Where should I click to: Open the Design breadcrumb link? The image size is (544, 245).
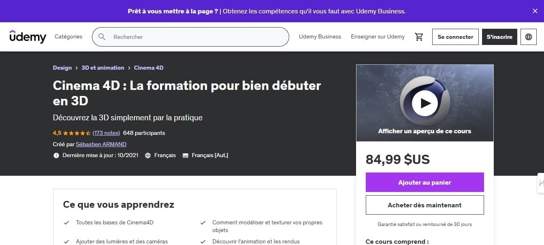pos(62,68)
